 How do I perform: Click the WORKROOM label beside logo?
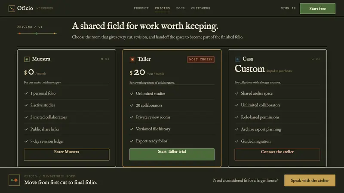pos(45,8)
